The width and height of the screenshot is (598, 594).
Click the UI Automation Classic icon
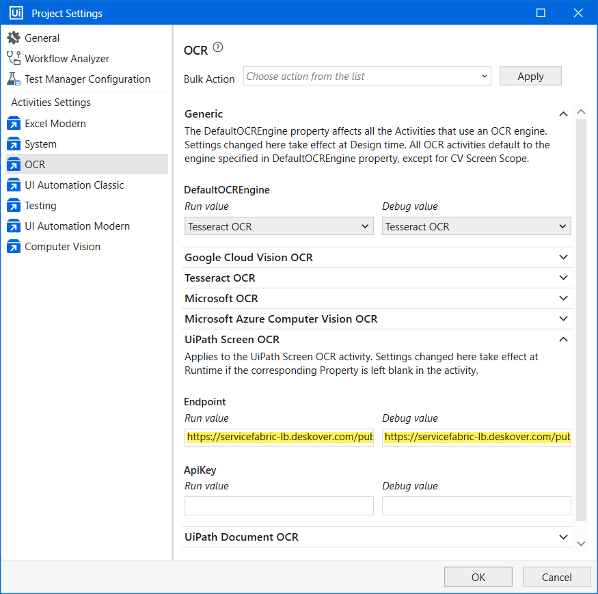coord(14,185)
